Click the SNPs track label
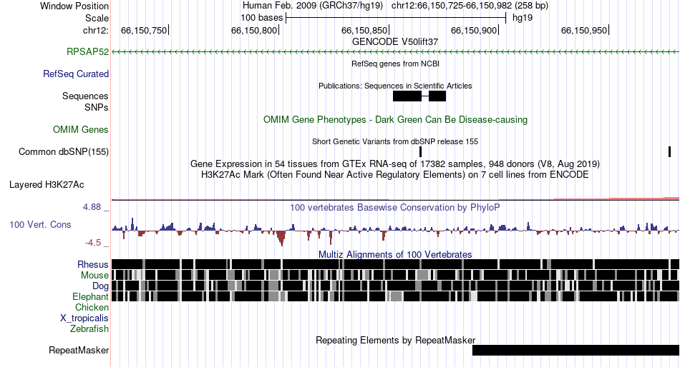The height and width of the screenshot is (367, 680). point(97,107)
